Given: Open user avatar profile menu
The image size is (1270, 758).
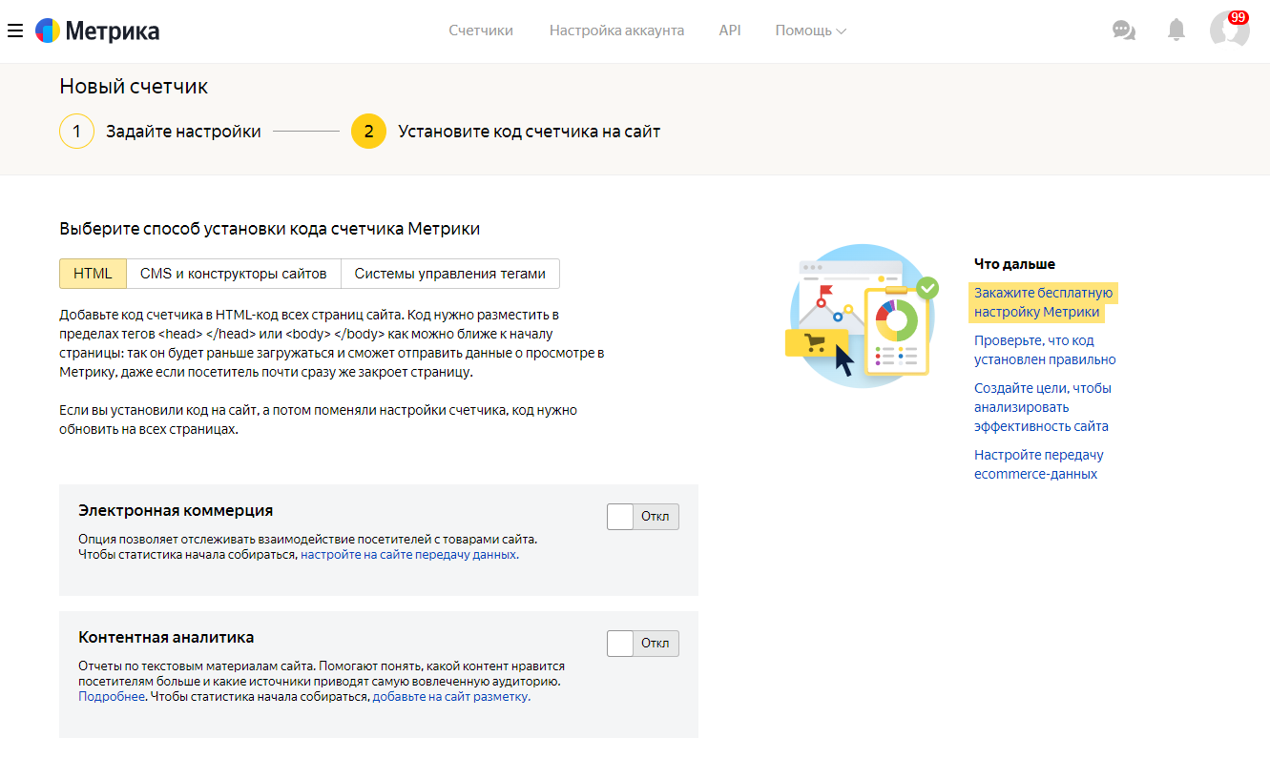Looking at the screenshot, I should point(1229,30).
